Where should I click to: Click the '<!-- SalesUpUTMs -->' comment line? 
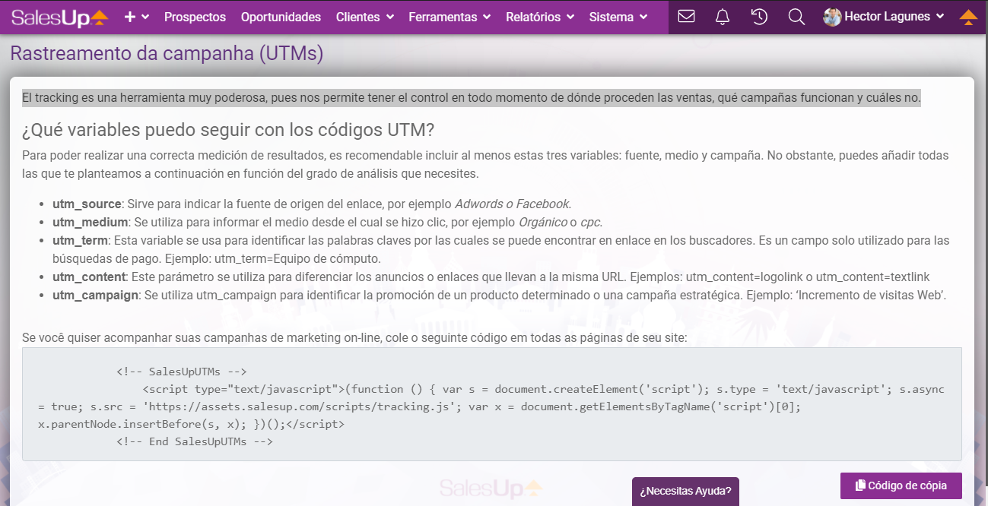pyautogui.click(x=181, y=372)
